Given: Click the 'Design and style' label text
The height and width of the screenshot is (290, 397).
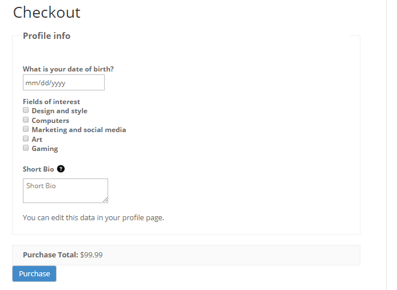Looking at the screenshot, I should [59, 111].
